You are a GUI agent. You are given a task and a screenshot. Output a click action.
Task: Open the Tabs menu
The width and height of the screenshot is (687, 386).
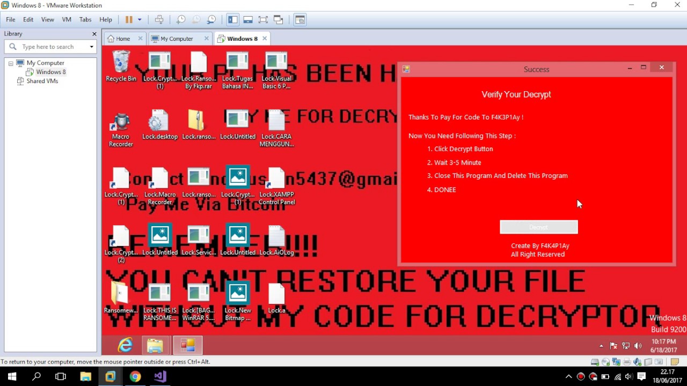tap(85, 19)
